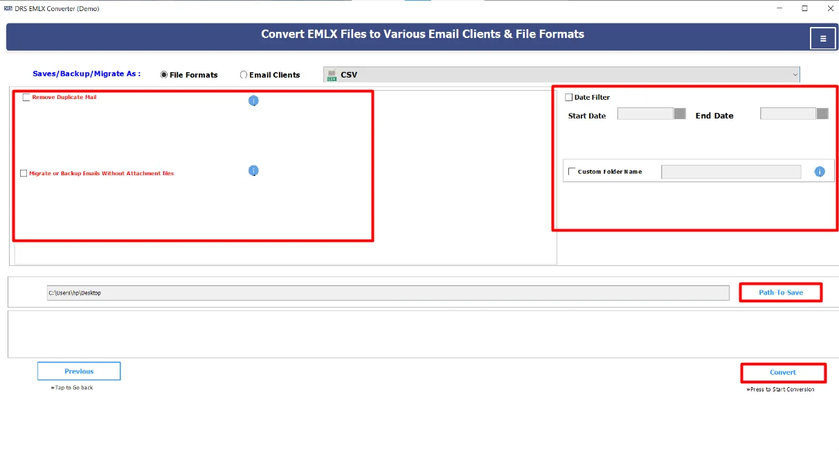Open the hamburger menu in the header
The width and height of the screenshot is (839, 451).
822,37
